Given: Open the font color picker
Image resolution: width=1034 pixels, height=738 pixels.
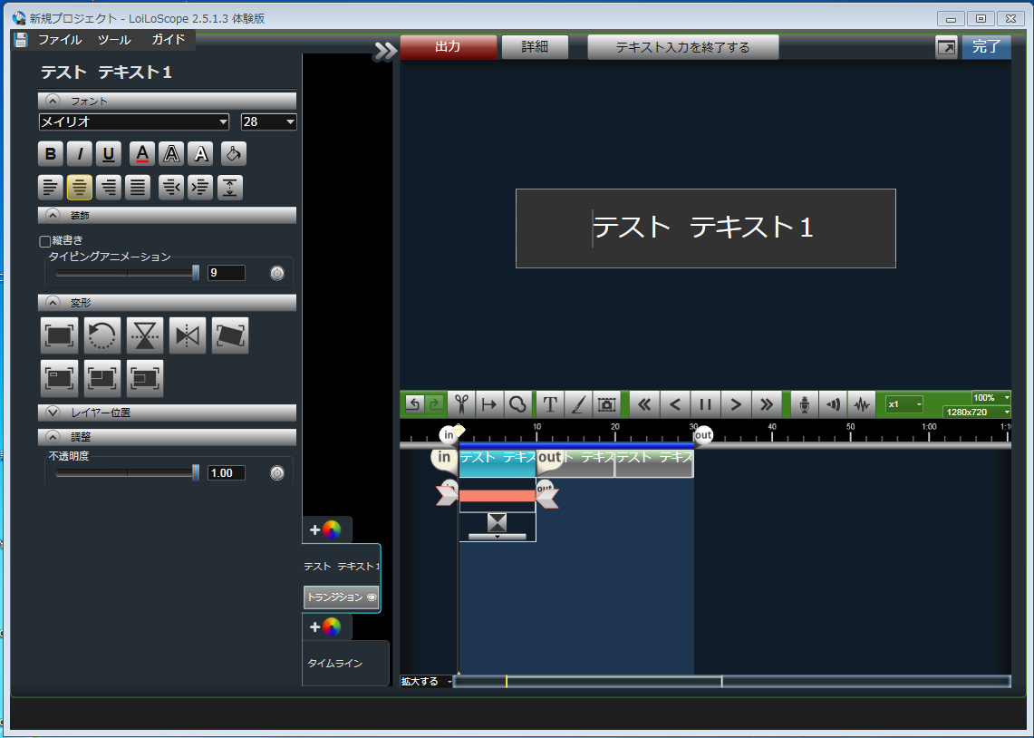Looking at the screenshot, I should [x=142, y=153].
